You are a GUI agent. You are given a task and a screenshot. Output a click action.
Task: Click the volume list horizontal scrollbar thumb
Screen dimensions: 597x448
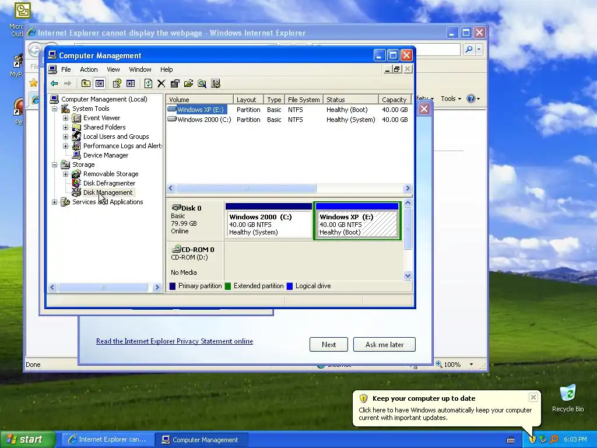(246, 188)
